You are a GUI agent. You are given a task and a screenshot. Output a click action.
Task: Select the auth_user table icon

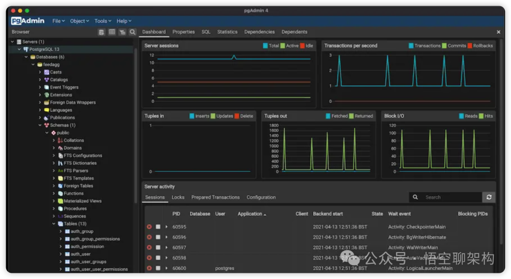pos(67,254)
